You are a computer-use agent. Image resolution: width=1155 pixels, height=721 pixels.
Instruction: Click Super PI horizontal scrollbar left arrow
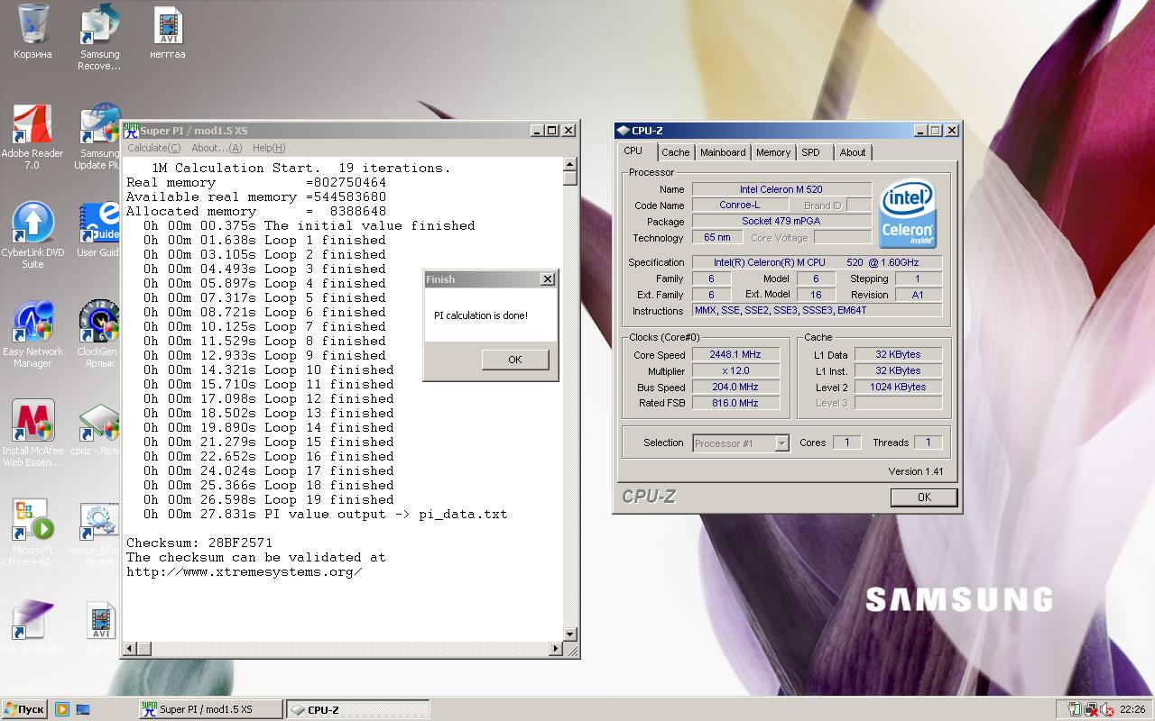coord(130,648)
